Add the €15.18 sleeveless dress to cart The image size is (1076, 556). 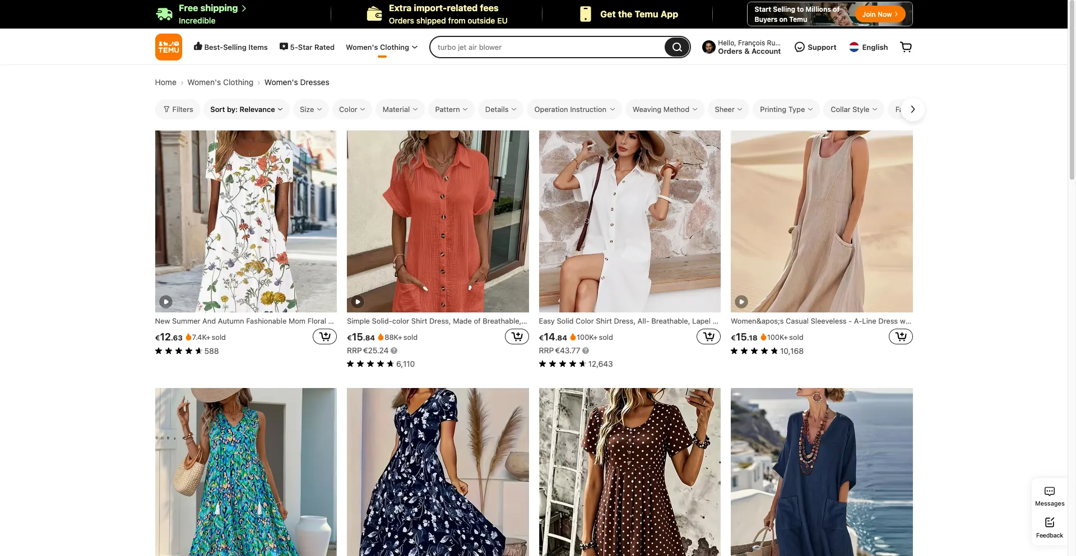[901, 337]
